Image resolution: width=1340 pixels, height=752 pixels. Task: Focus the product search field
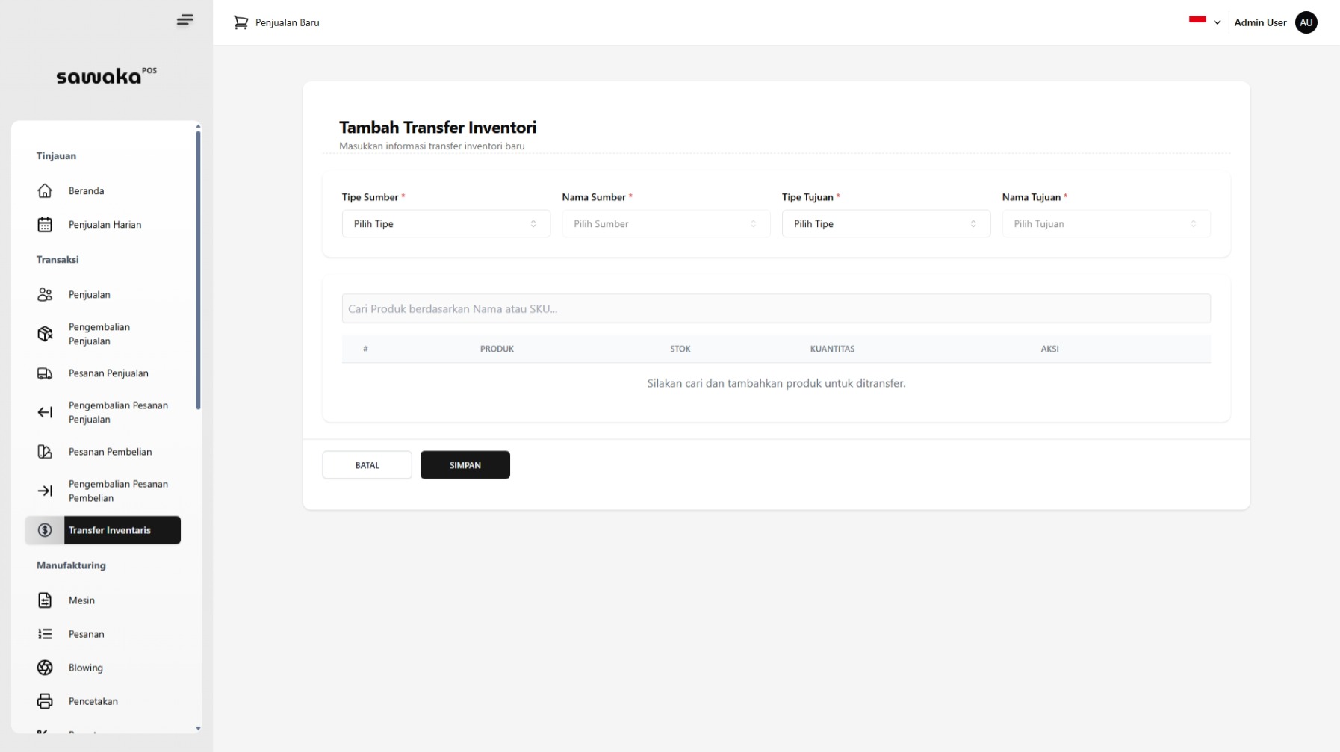click(x=775, y=309)
